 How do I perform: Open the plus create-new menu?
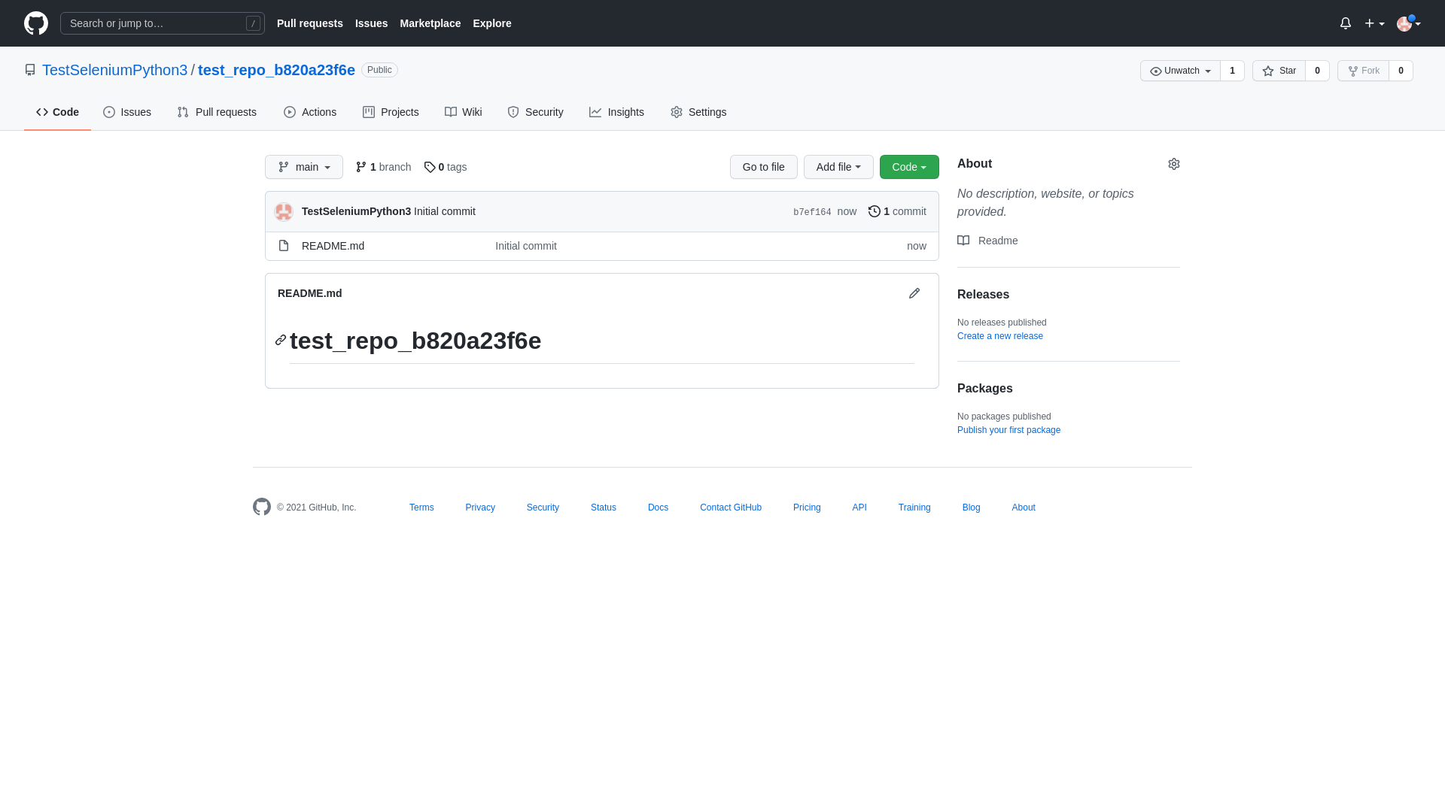tap(1374, 23)
